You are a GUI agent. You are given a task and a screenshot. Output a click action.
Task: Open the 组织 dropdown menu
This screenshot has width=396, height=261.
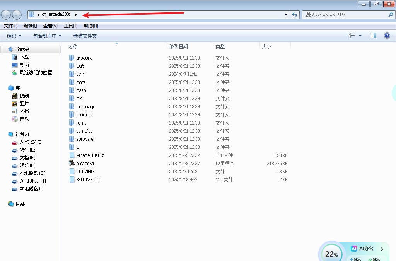pos(14,36)
